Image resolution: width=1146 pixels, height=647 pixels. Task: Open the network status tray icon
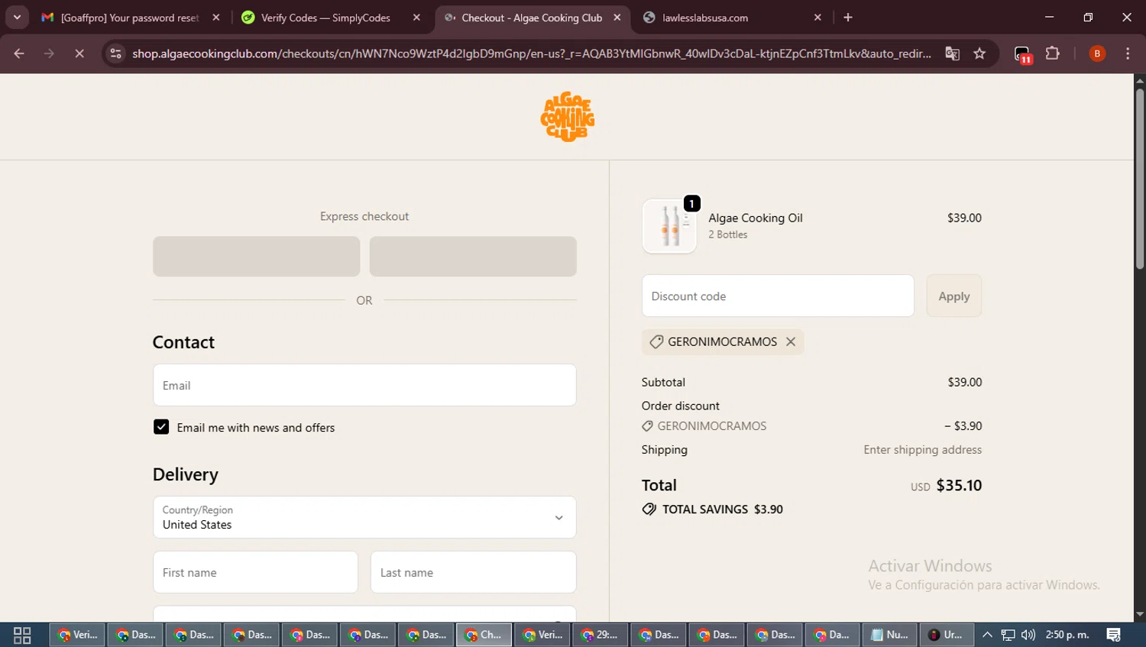pos(1008,635)
